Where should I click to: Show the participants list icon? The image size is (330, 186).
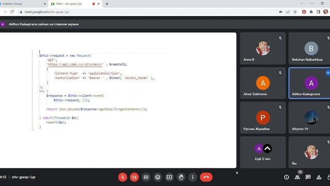point(298,177)
